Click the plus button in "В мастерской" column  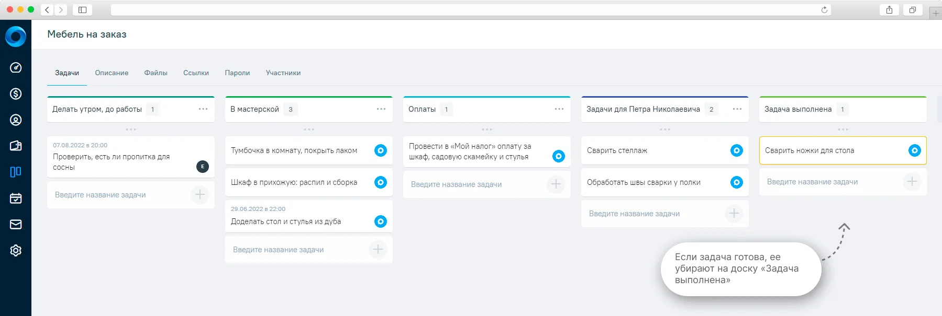[378, 250]
